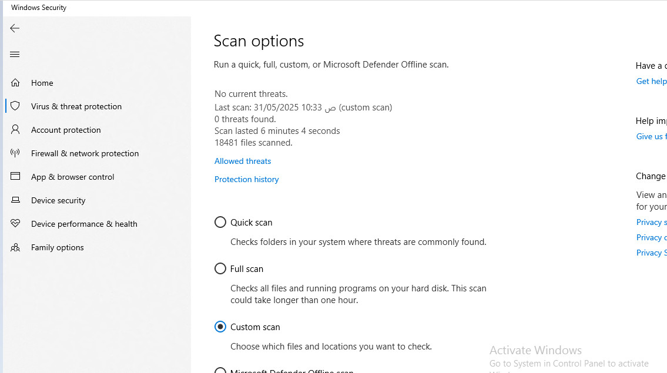Go to Home in the sidebar
This screenshot has width=667, height=373.
coord(42,83)
